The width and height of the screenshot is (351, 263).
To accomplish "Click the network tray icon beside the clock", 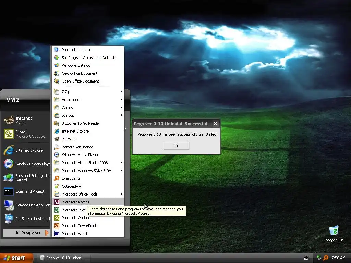I will pos(319,258).
